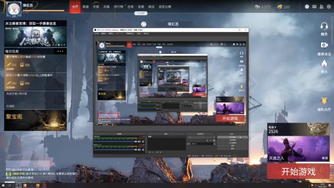Viewport: 334px width, 188px height.
Task: Click the 传火 flame icon
Action: [324, 64]
